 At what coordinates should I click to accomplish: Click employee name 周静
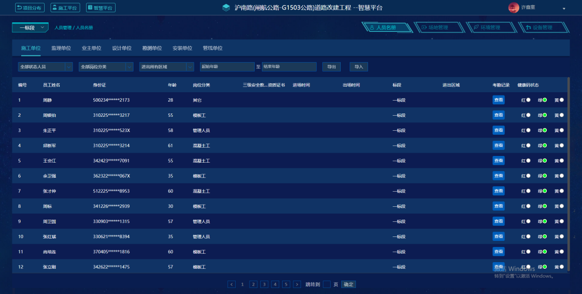pos(47,100)
